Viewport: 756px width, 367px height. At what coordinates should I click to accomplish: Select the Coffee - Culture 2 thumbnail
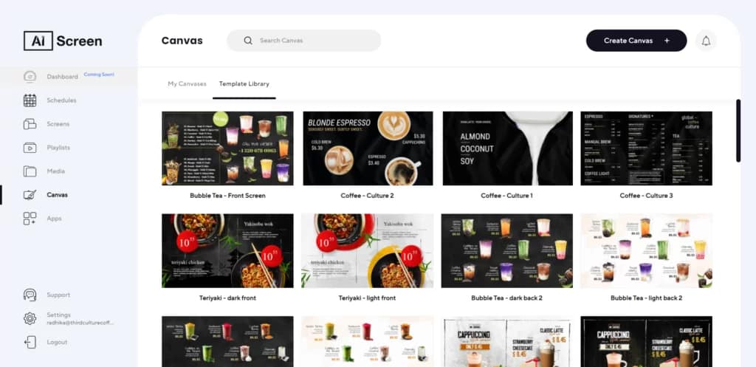[x=368, y=148]
